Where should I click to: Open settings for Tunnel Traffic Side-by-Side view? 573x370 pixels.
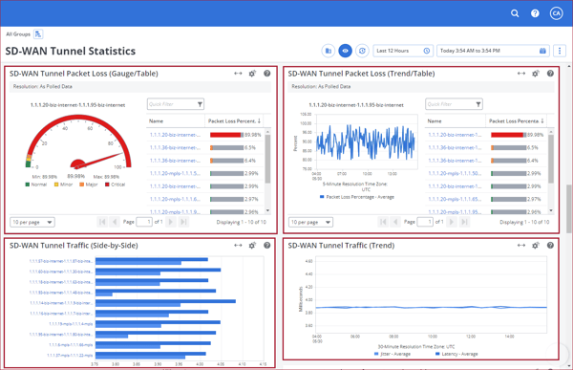pyautogui.click(x=252, y=245)
